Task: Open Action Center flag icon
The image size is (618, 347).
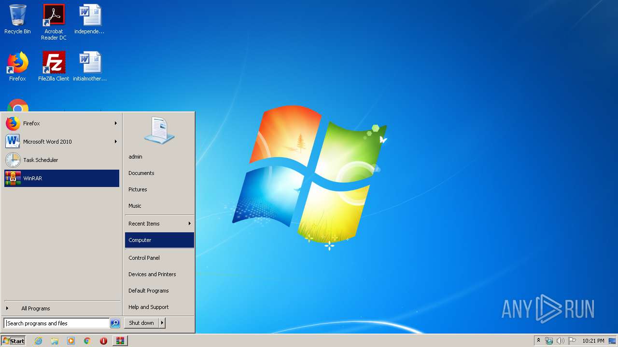Action: 572,341
